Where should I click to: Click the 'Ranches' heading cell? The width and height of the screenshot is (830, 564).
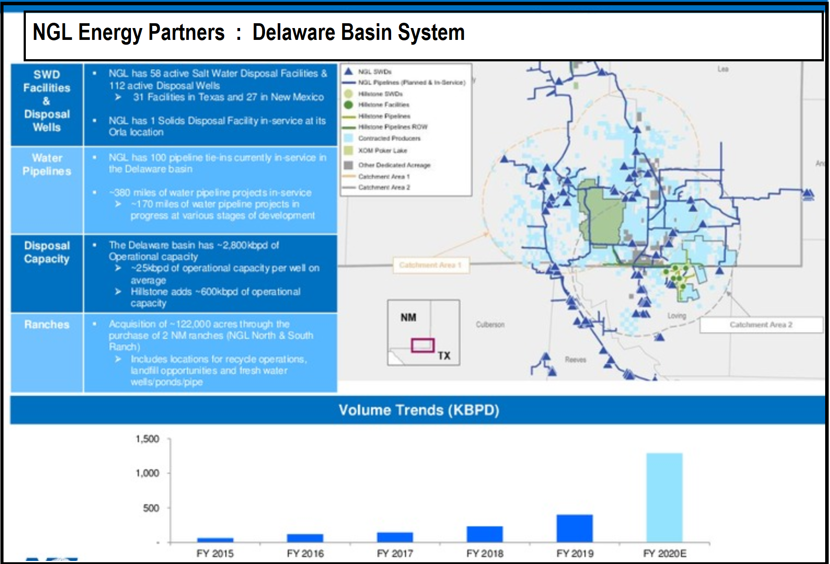47,353
